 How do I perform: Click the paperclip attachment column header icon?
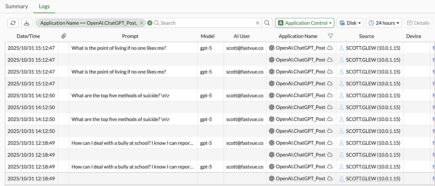[x=64, y=36]
